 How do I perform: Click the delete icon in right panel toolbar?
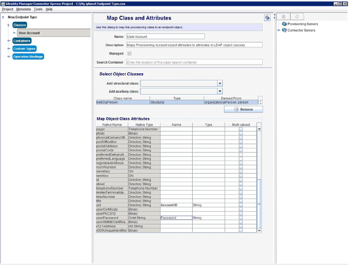pyautogui.click(x=283, y=16)
